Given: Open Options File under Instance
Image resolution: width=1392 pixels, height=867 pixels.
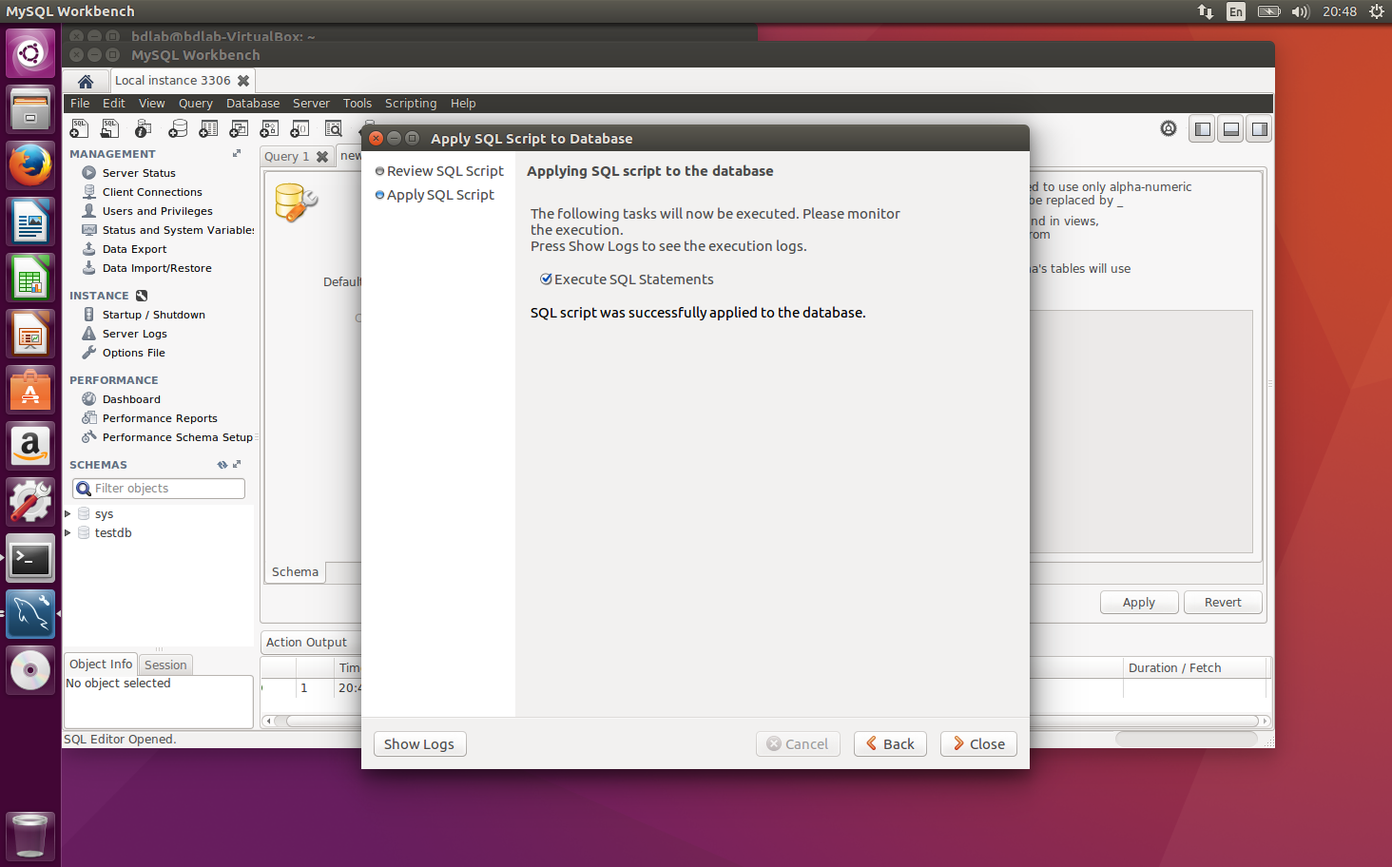Looking at the screenshot, I should click(133, 353).
